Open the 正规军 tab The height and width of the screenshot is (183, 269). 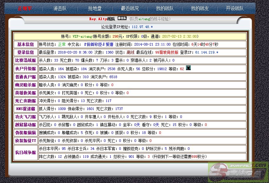[x=25, y=9]
